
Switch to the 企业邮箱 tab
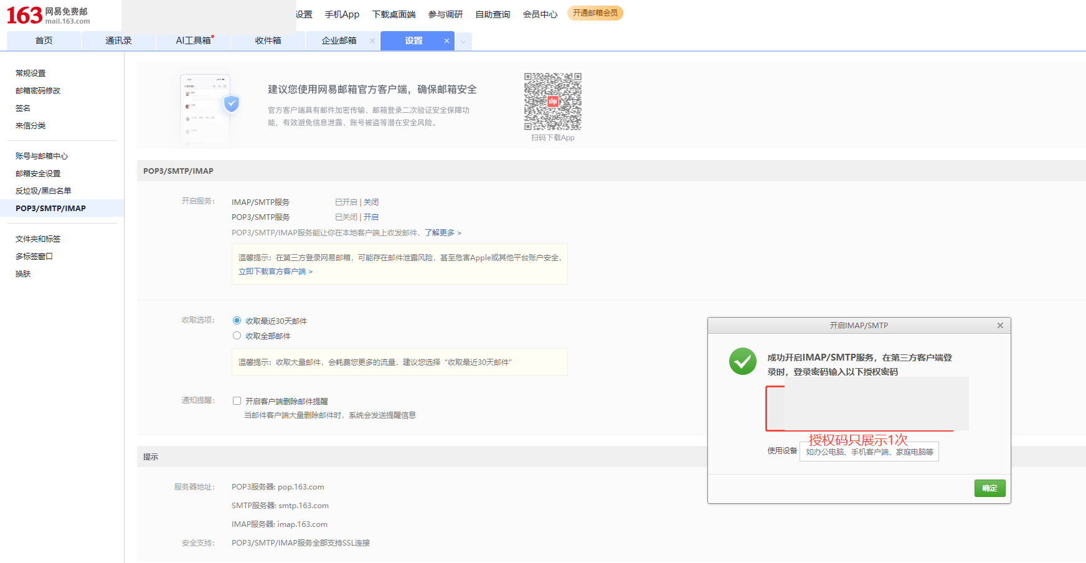click(339, 41)
